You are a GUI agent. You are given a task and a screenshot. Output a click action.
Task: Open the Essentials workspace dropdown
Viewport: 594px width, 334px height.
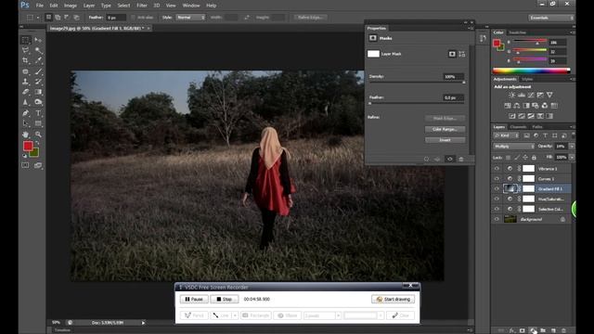click(x=551, y=18)
